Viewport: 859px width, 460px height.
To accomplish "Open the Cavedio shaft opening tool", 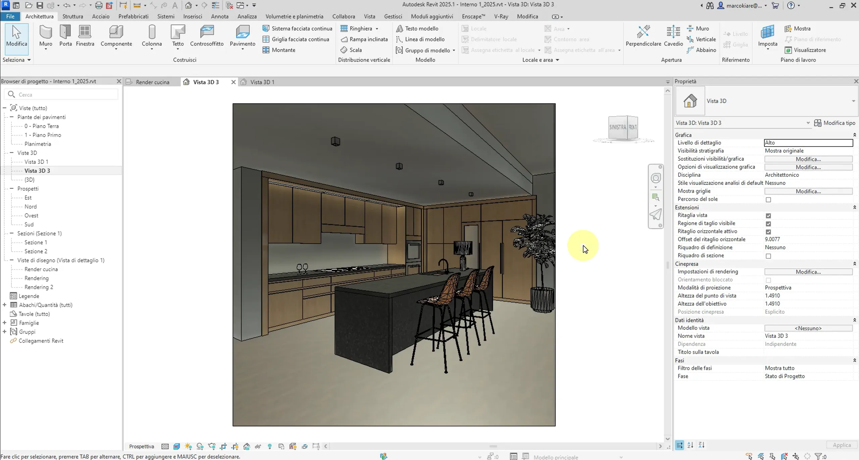I will pos(673,36).
